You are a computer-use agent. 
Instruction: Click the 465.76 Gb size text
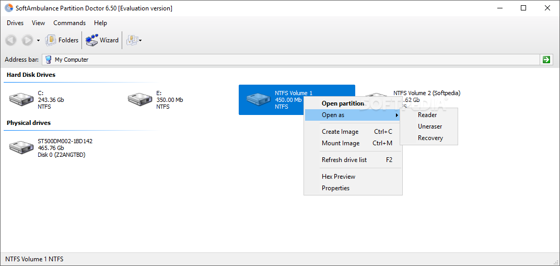pyautogui.click(x=51, y=148)
